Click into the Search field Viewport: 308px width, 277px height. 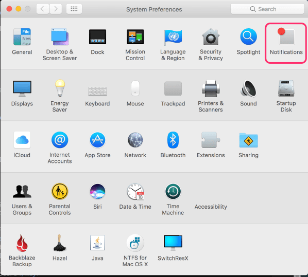click(267, 9)
